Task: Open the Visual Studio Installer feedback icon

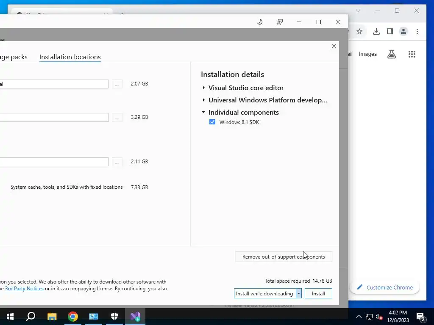Action: coord(280,22)
